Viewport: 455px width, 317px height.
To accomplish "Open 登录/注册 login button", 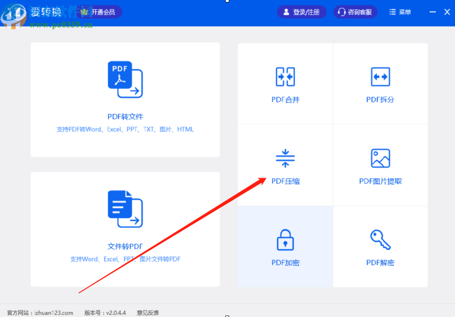I will (302, 12).
